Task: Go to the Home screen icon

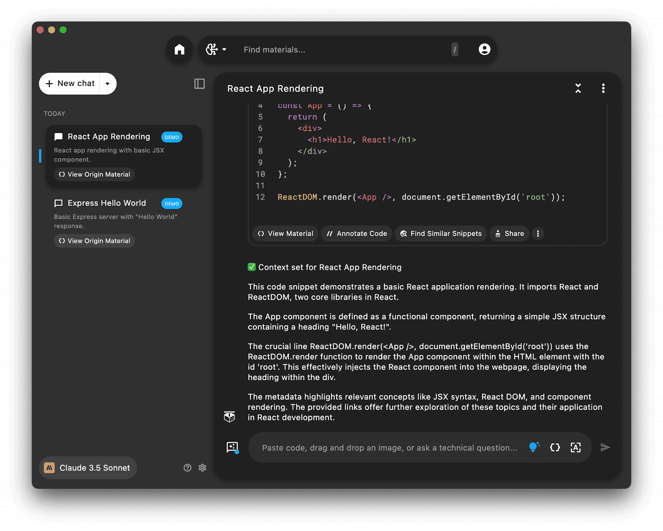Action: click(x=179, y=50)
